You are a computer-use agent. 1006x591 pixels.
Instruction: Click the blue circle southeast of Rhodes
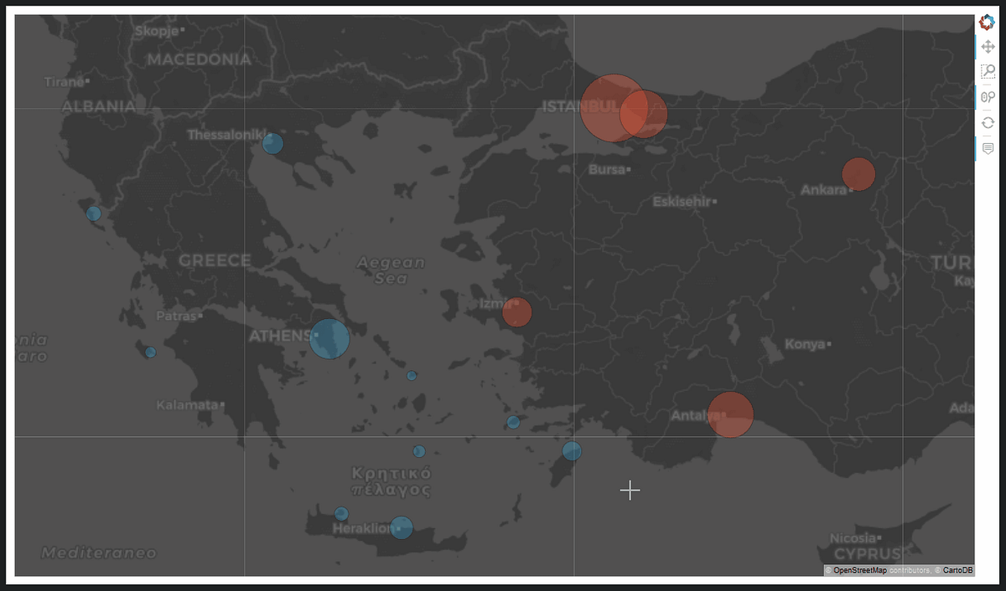(x=572, y=451)
